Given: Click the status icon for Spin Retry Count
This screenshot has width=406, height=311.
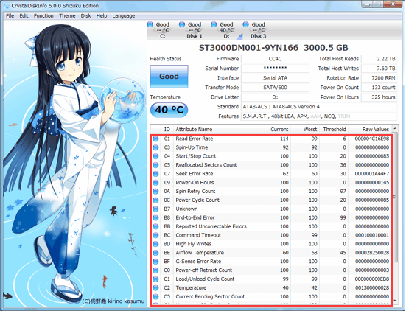Looking at the screenshot, I should point(155,192).
